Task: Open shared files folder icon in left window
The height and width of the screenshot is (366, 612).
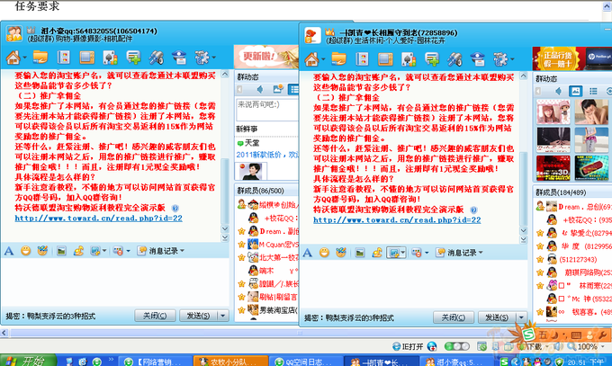Action: (40, 58)
